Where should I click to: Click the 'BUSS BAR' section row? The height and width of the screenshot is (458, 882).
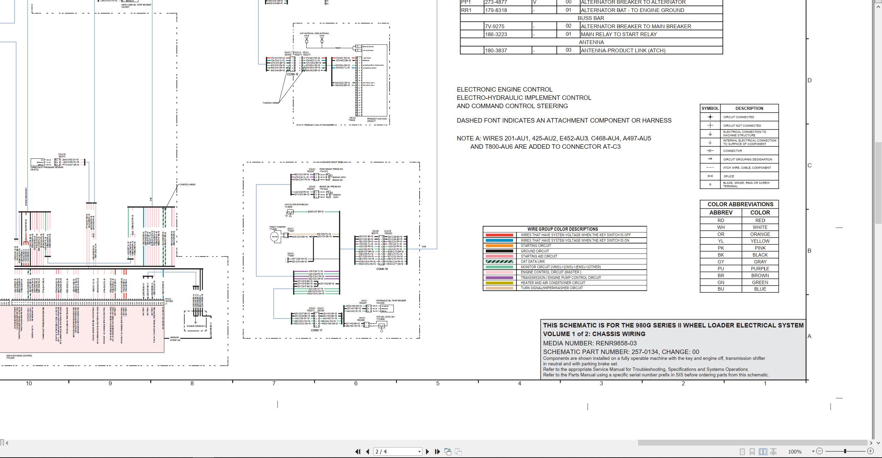(591, 18)
